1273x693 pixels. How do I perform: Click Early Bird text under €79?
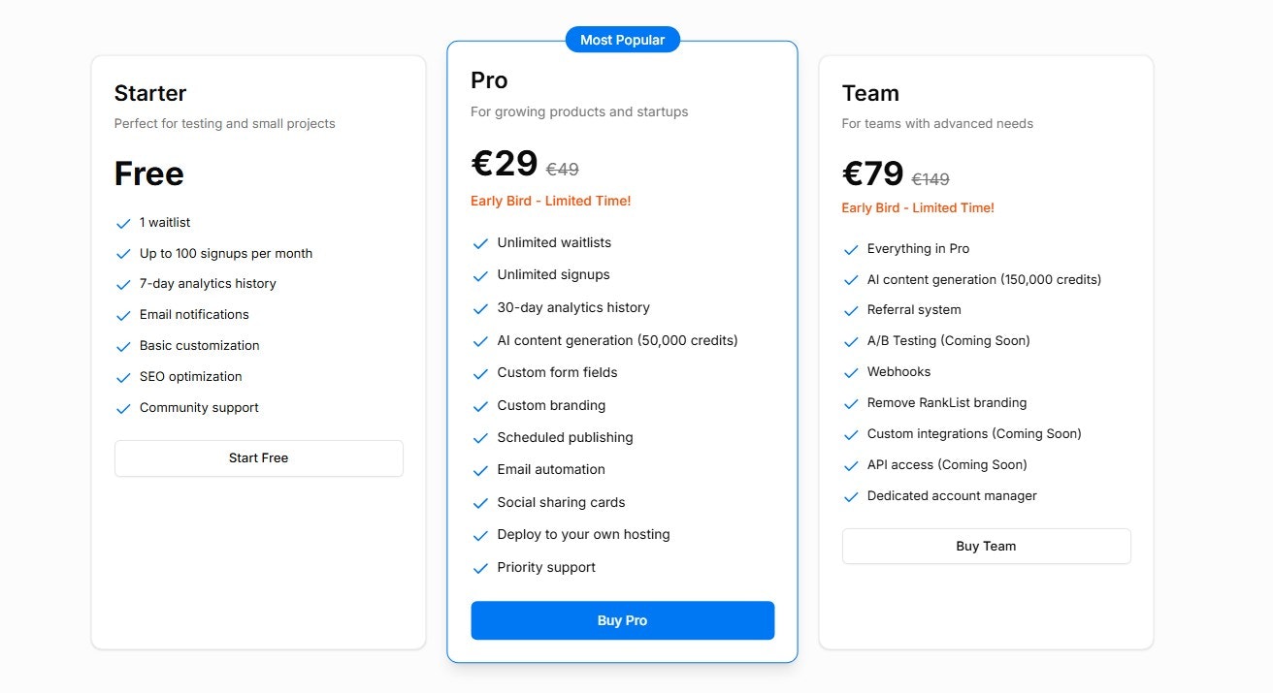pyautogui.click(x=918, y=207)
